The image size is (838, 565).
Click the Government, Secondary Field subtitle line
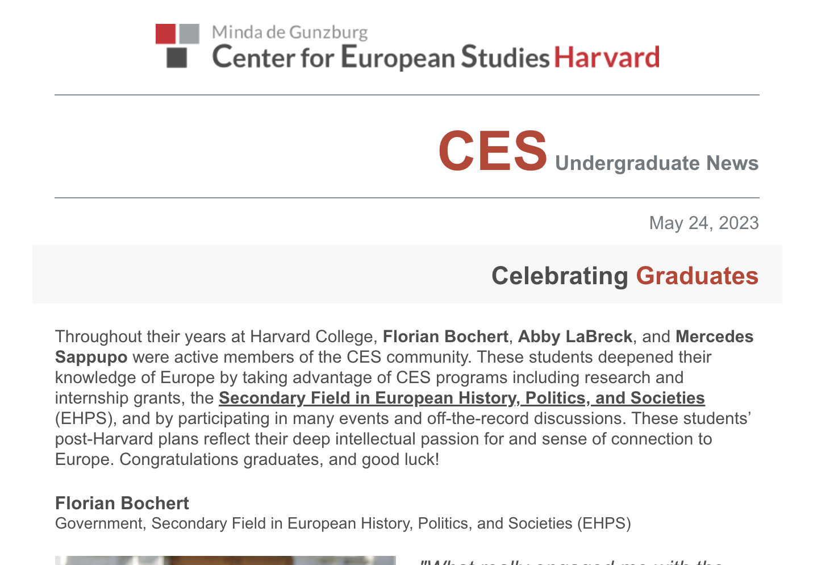[343, 524]
